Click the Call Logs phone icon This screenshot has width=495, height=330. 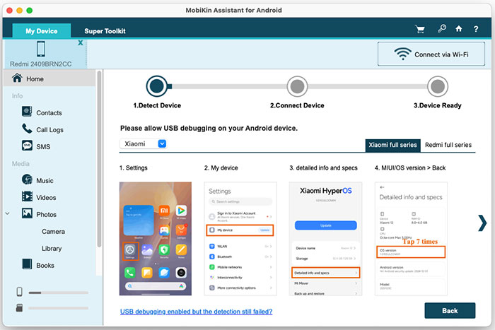(27, 129)
